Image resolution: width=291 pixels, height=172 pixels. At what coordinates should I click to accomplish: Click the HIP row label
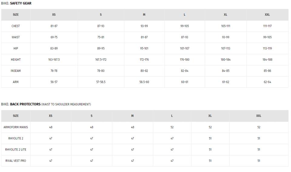(x=16, y=48)
